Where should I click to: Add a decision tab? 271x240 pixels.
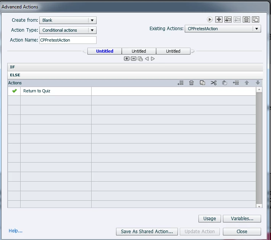pyautogui.click(x=126, y=59)
